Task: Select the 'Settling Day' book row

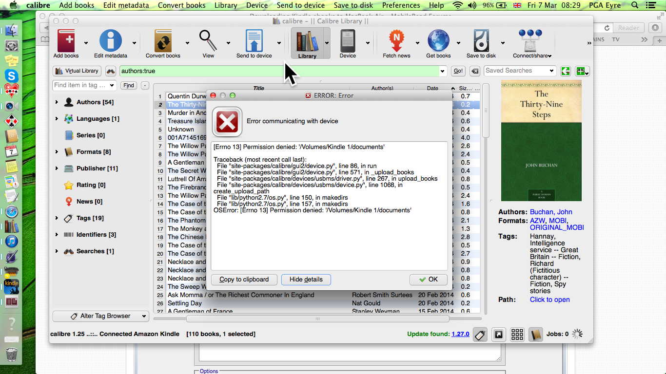Action: tap(317, 303)
